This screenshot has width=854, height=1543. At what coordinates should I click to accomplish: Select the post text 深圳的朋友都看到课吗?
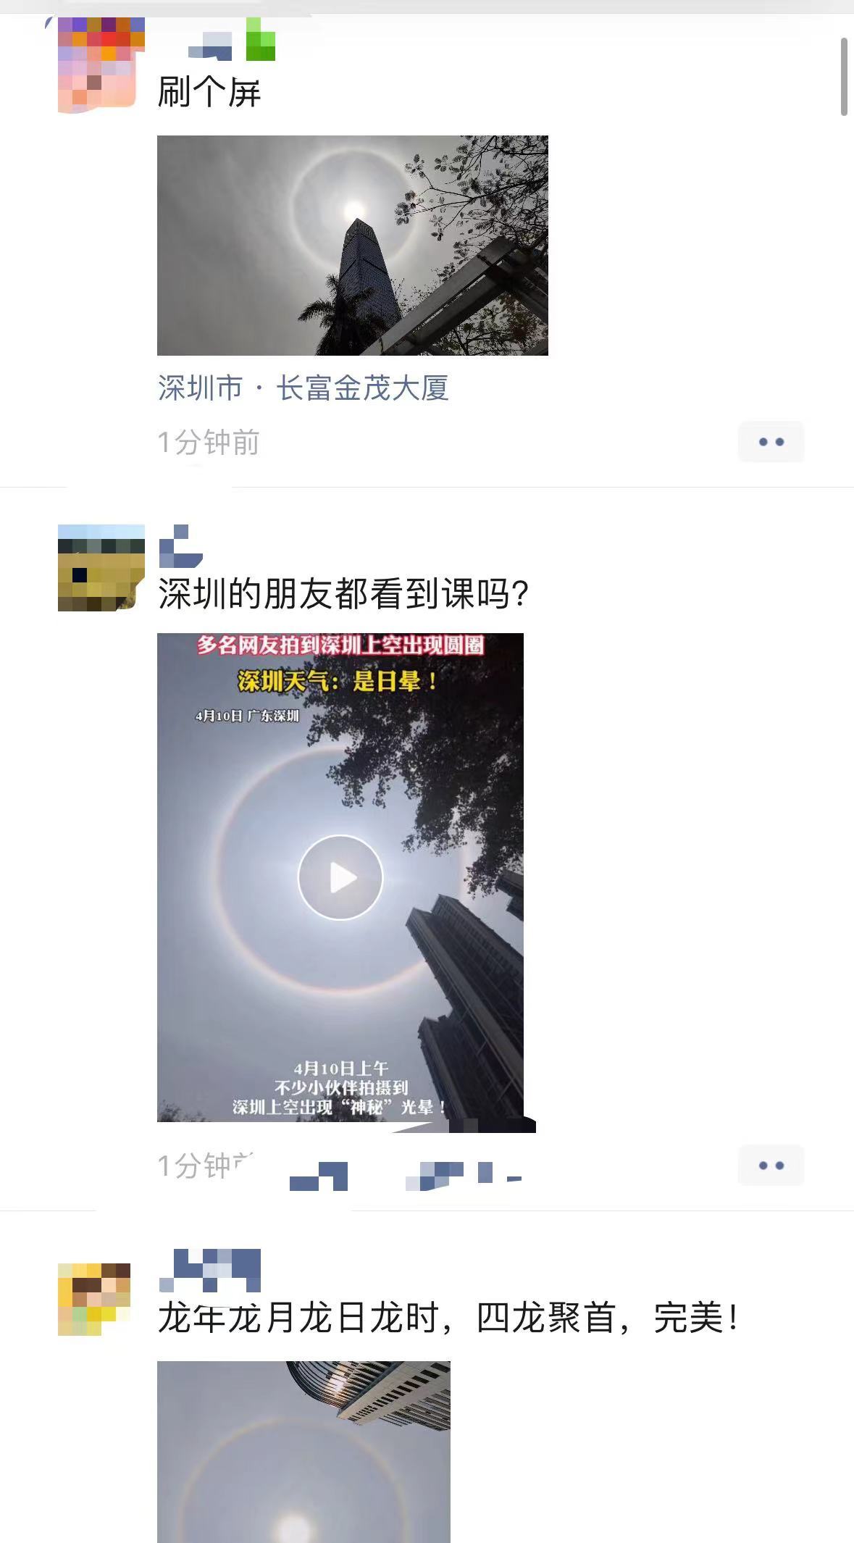pos(343,594)
